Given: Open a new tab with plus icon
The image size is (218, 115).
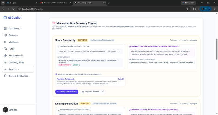Looking at the screenshot, I should (x=109, y=3).
